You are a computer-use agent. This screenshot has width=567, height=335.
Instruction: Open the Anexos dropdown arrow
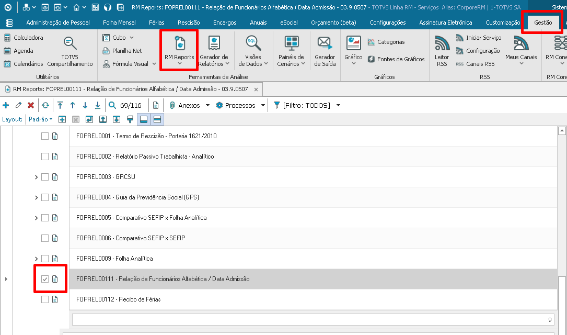tap(207, 105)
